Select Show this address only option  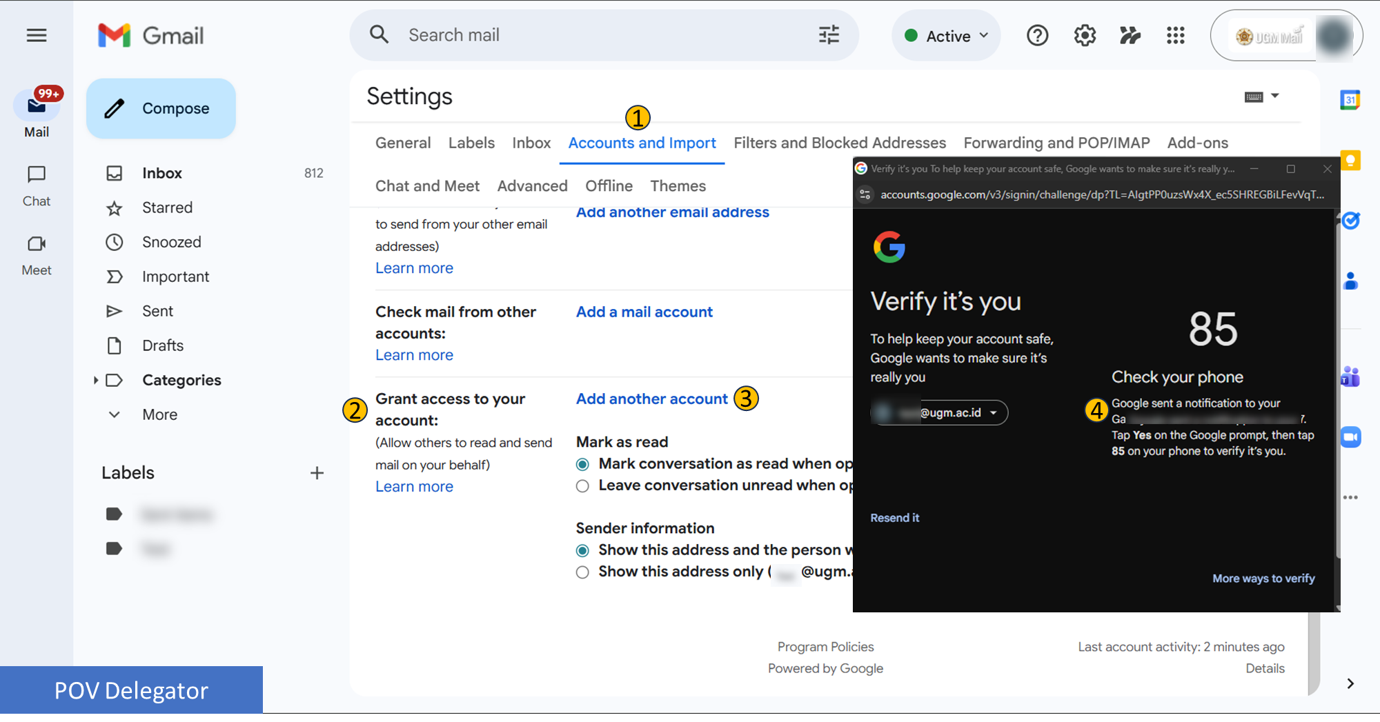[x=582, y=572]
